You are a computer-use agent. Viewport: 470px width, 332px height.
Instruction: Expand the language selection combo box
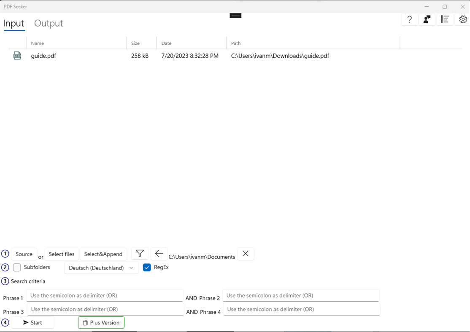[x=131, y=268]
